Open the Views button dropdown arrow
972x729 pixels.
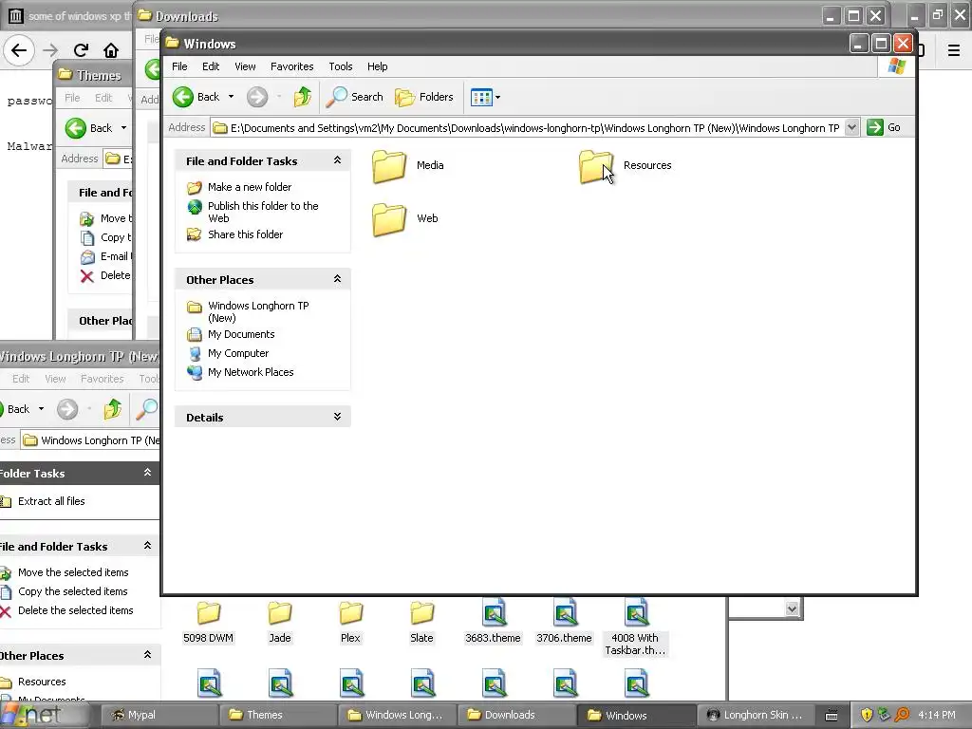497,98
